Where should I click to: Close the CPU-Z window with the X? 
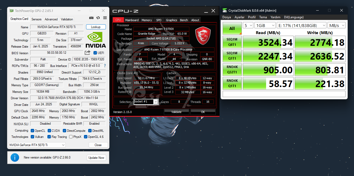(x=213, y=11)
